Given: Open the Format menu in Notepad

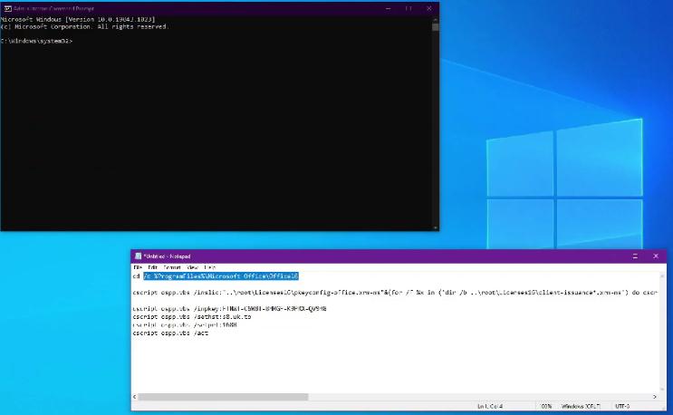Looking at the screenshot, I should tap(172, 267).
